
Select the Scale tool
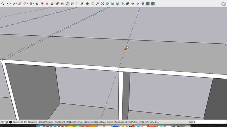[x=57, y=4]
